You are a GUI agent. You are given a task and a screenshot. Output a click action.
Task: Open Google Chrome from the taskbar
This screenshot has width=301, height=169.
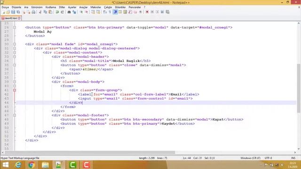(32, 165)
